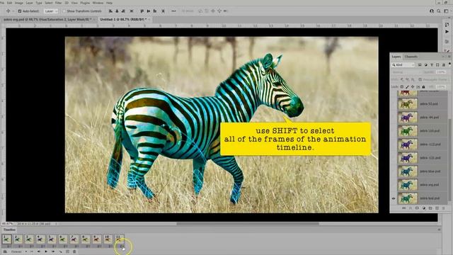453x255 pixels.
Task: Click the align vertical centers icon
Action: 149,11
